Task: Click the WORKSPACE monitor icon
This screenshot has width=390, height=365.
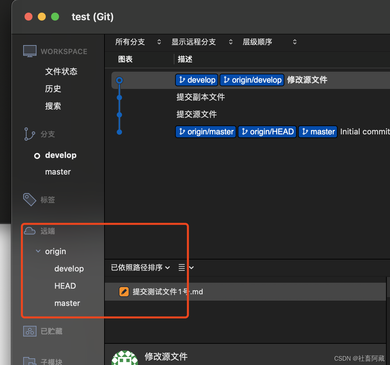Action: (x=30, y=51)
